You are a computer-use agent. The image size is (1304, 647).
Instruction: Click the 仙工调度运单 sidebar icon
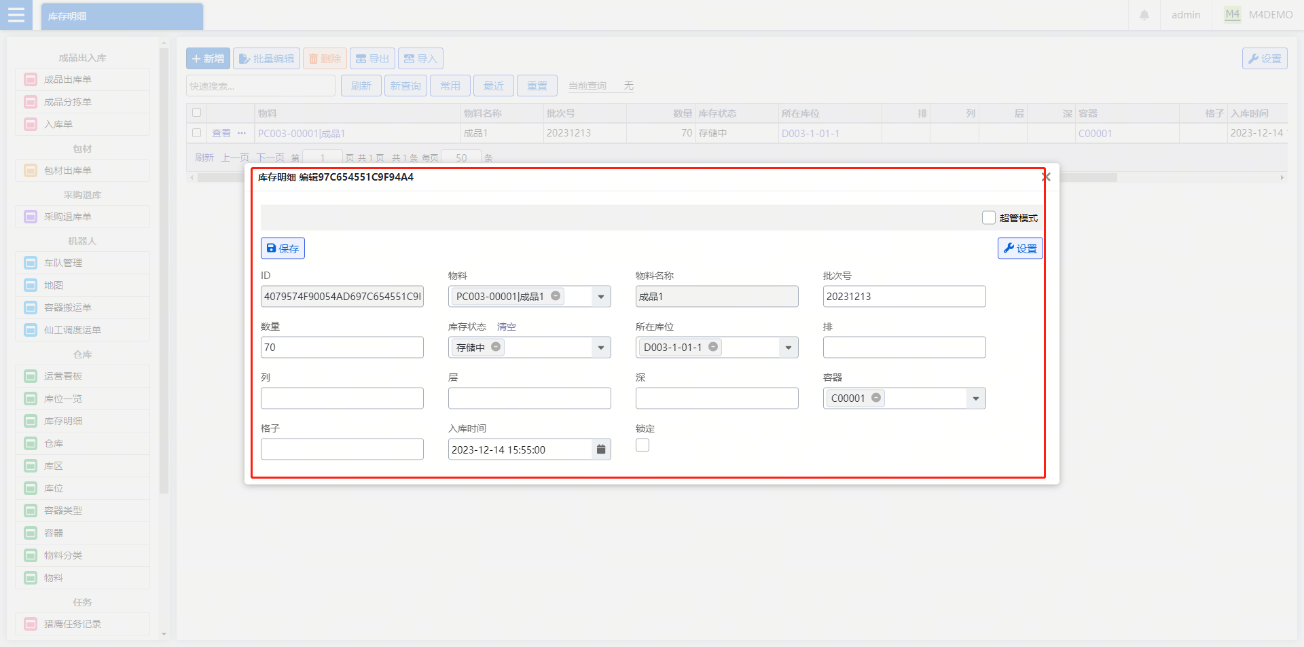pyautogui.click(x=31, y=330)
